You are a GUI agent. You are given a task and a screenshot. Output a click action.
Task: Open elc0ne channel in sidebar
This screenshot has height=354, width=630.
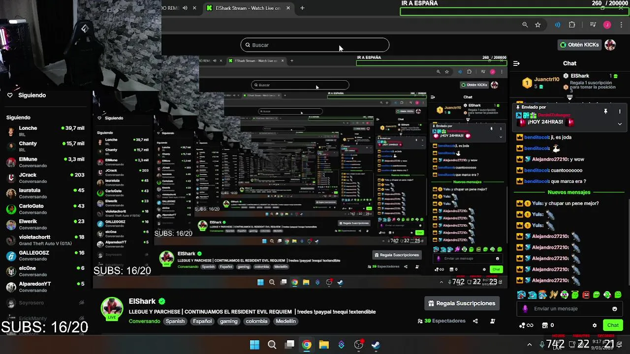point(45,271)
